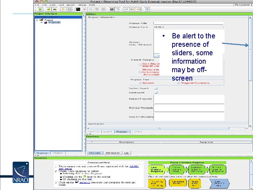Click the floppy disk save icon
253x190 pixels.
[x=70, y=9]
